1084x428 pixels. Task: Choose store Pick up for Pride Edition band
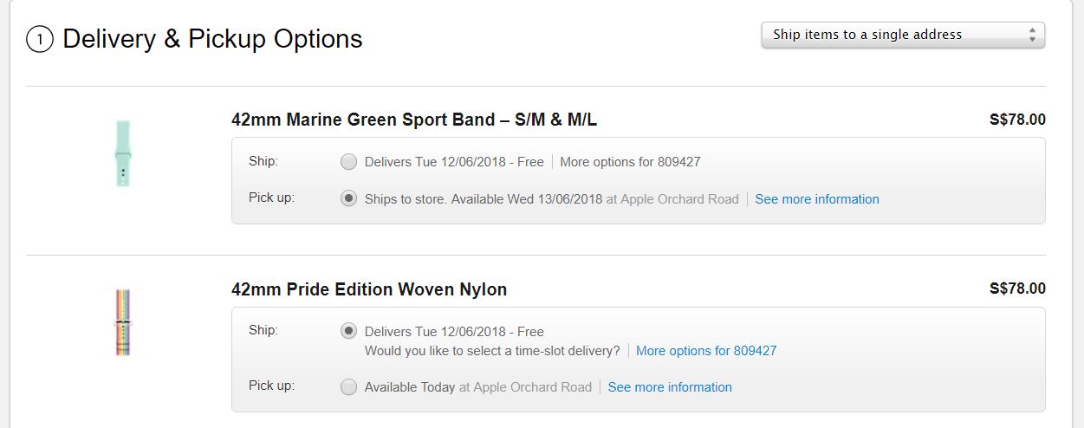tap(348, 387)
